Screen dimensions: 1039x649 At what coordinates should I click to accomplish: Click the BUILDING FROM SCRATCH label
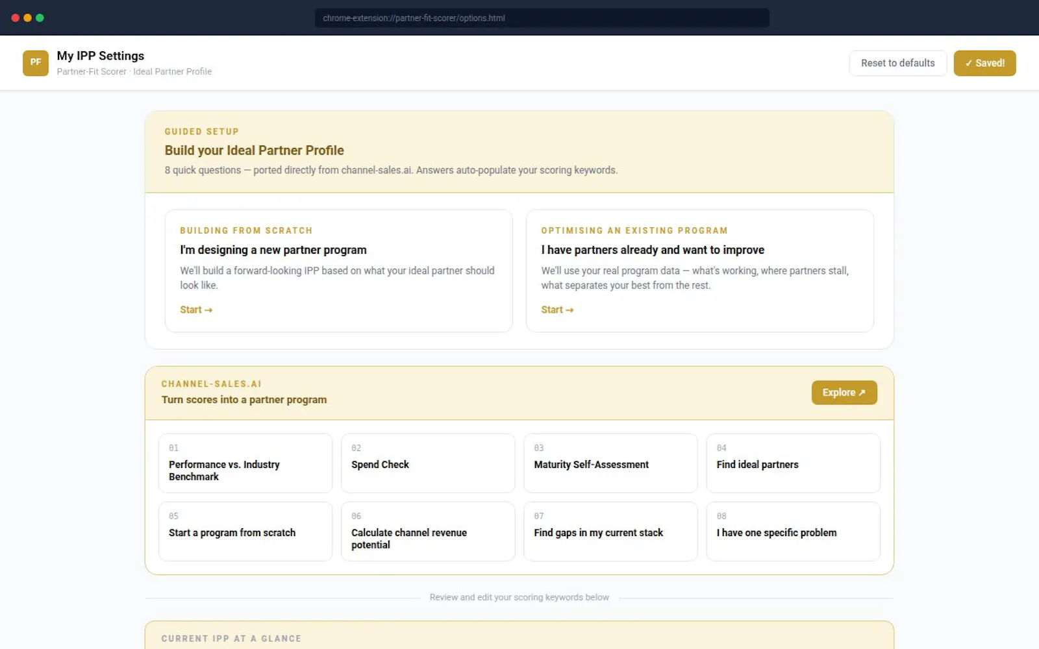(x=246, y=230)
